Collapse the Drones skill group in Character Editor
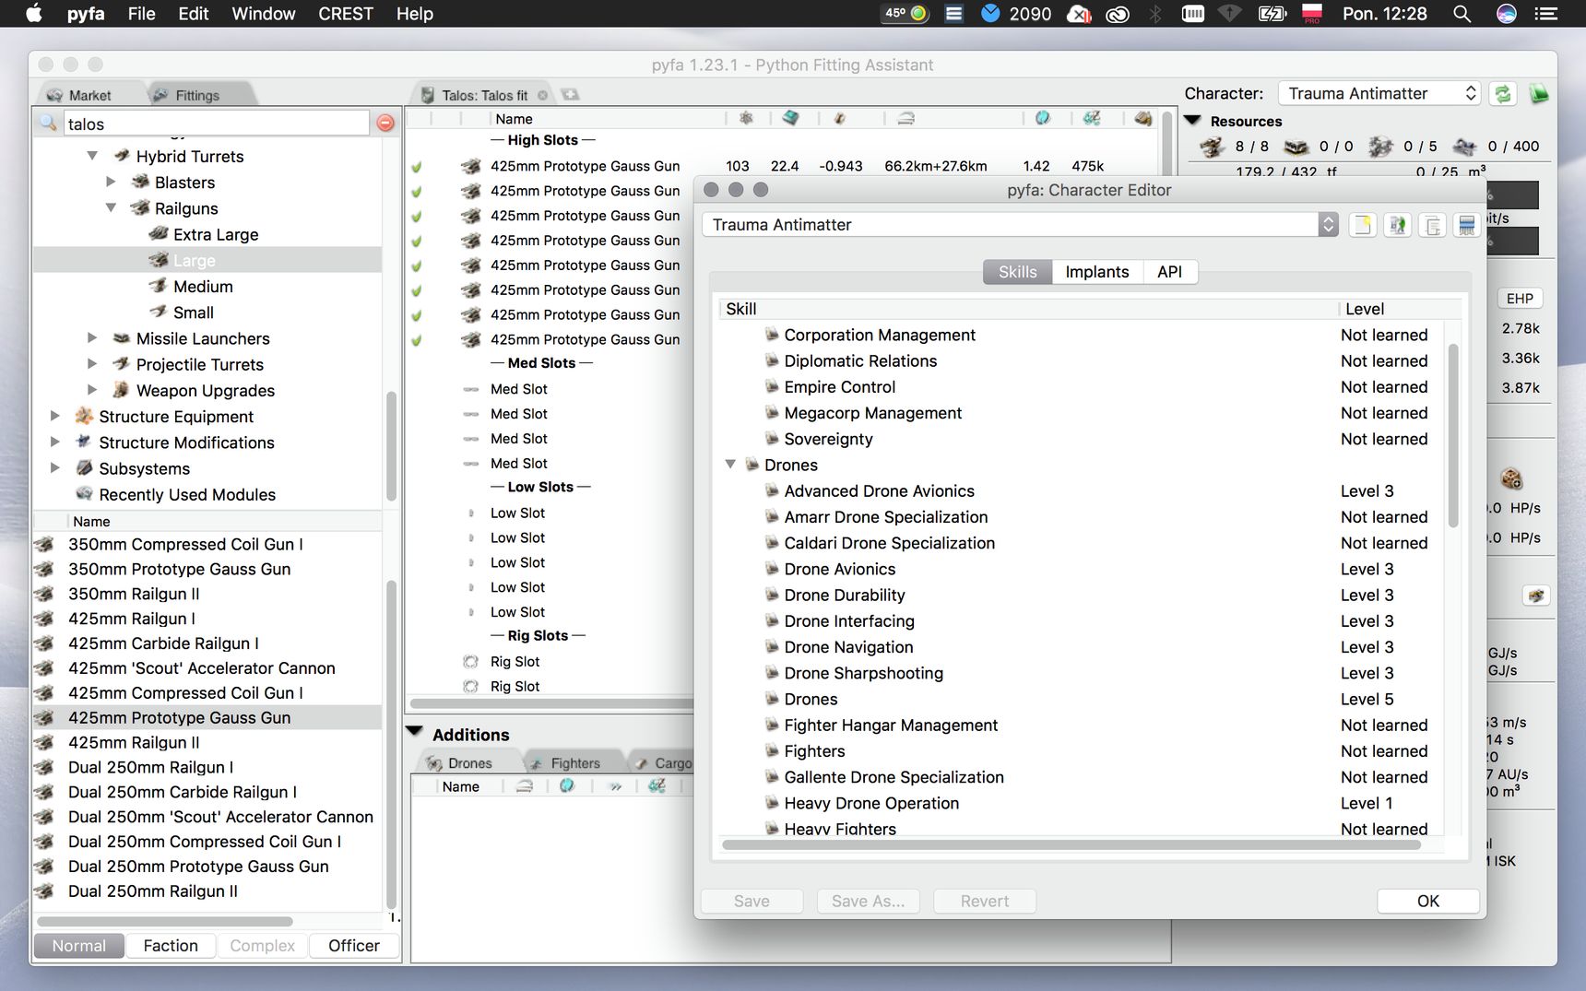The height and width of the screenshot is (991, 1586). [x=730, y=465]
